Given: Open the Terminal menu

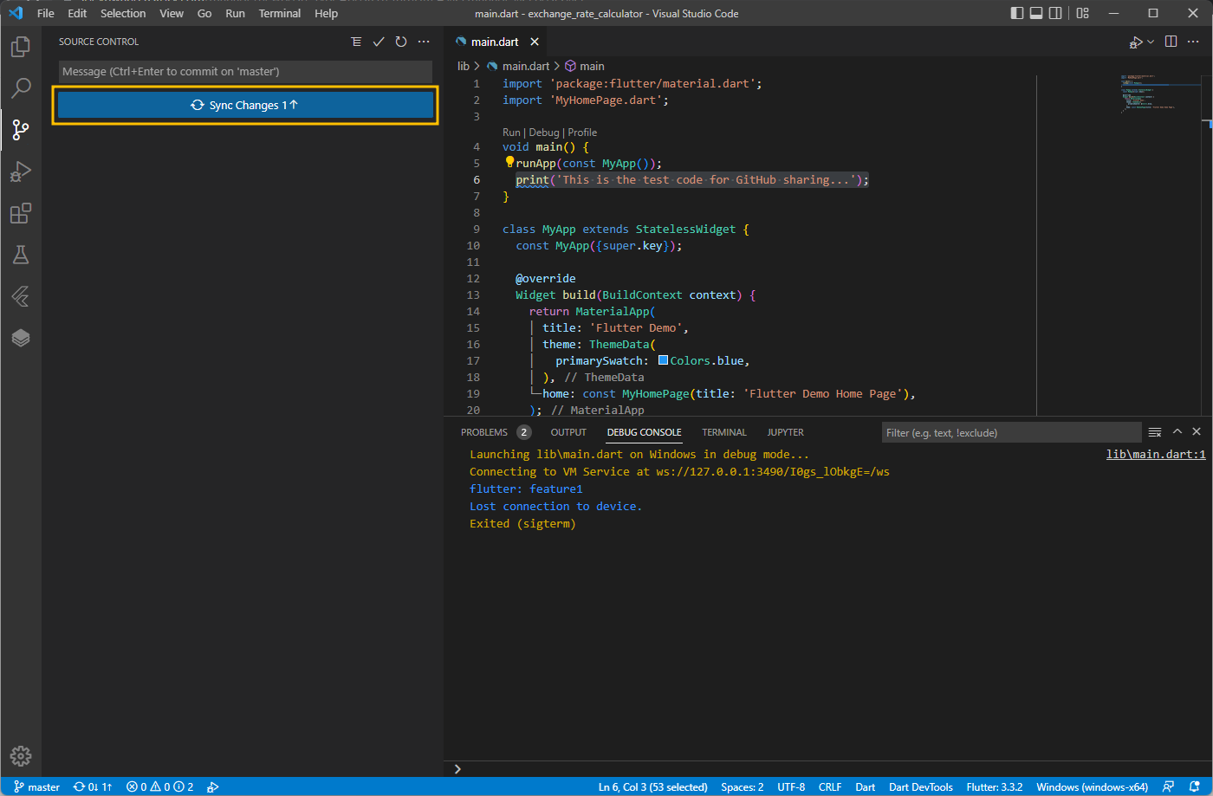Looking at the screenshot, I should pos(280,13).
